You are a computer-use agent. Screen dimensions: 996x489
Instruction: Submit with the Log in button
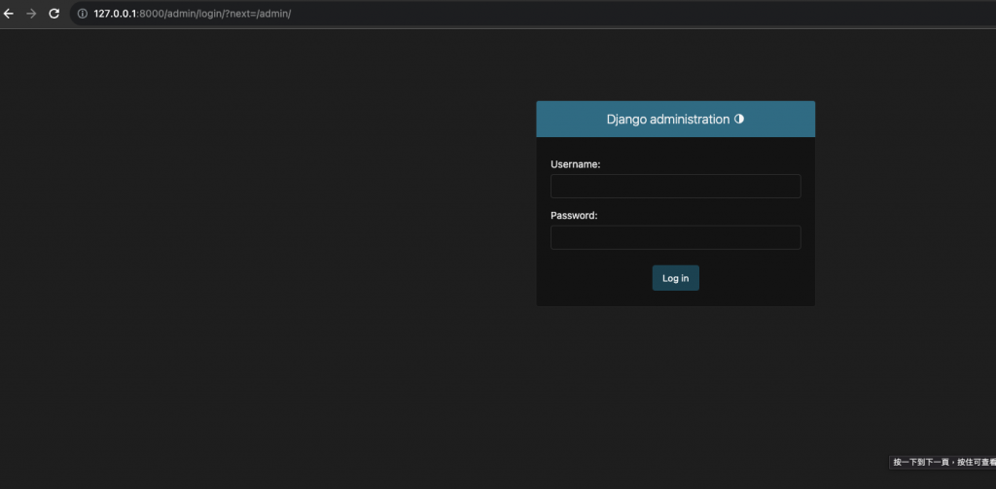[675, 278]
